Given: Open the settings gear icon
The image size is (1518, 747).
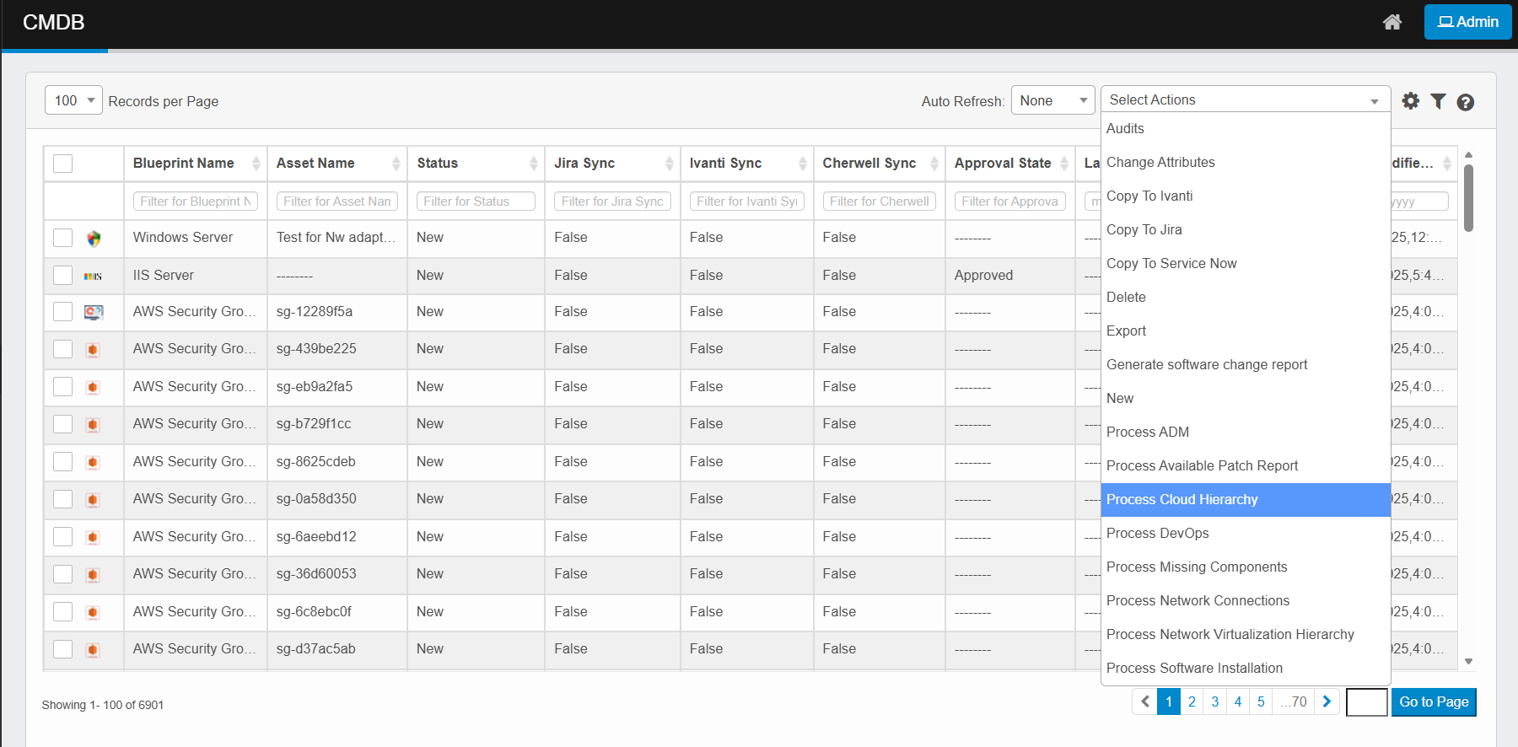Looking at the screenshot, I should coord(1411,101).
